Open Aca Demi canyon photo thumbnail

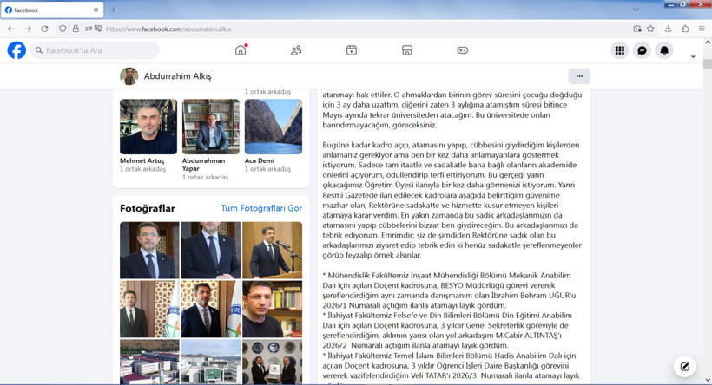pos(274,127)
